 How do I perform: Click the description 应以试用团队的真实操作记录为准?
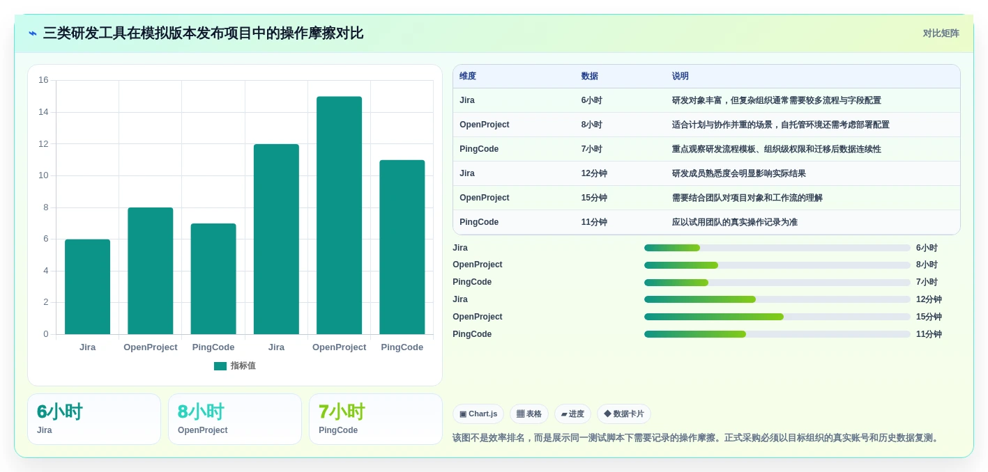(734, 222)
